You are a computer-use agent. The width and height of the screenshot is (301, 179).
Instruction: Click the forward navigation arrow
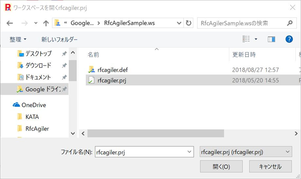[x=24, y=23]
